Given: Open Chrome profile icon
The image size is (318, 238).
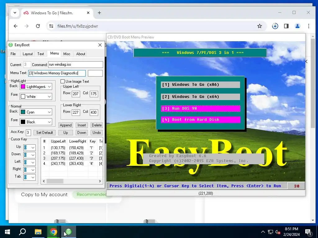Looking at the screenshot, I should pos(297,26).
